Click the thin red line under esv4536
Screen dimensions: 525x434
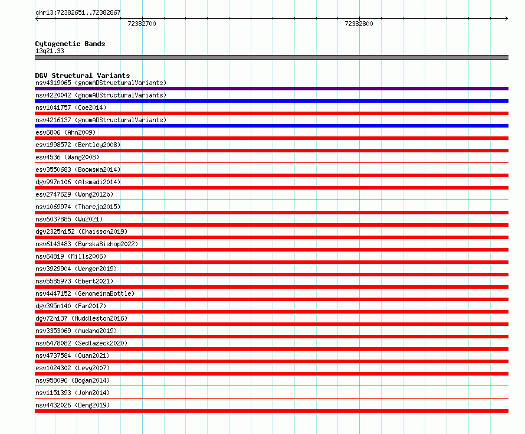pos(271,162)
